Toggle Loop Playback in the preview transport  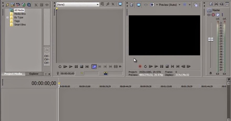[x=145, y=67]
